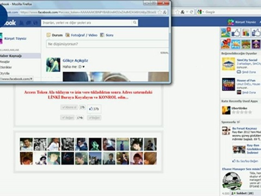Viewport: 261px width, 196px height.
Task: Click Sponsorlu heading in right column
Action: click(x=229, y=122)
